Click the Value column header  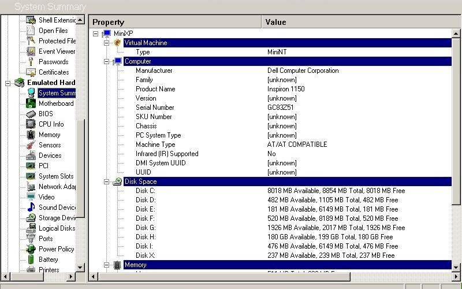pos(358,22)
